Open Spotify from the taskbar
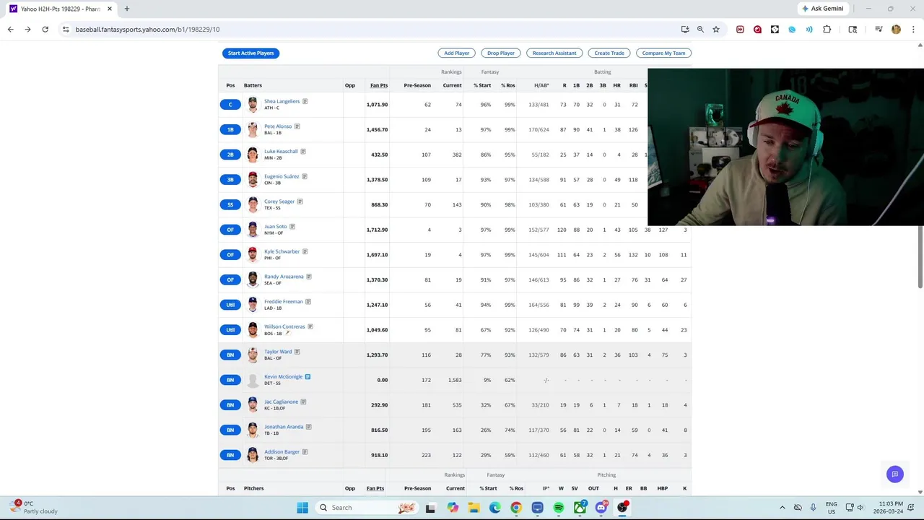Viewport: 924px width, 520px height. (559, 508)
